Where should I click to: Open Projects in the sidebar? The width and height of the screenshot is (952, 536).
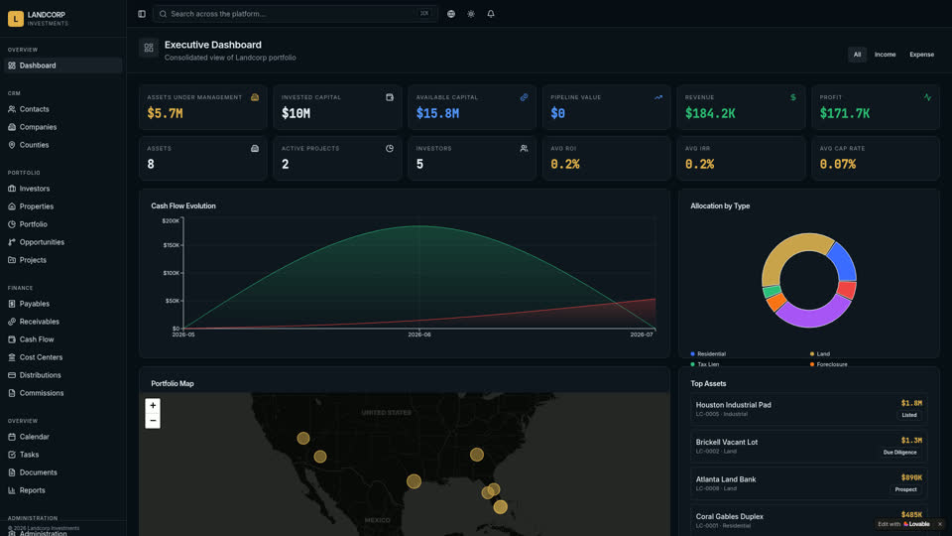63,260
